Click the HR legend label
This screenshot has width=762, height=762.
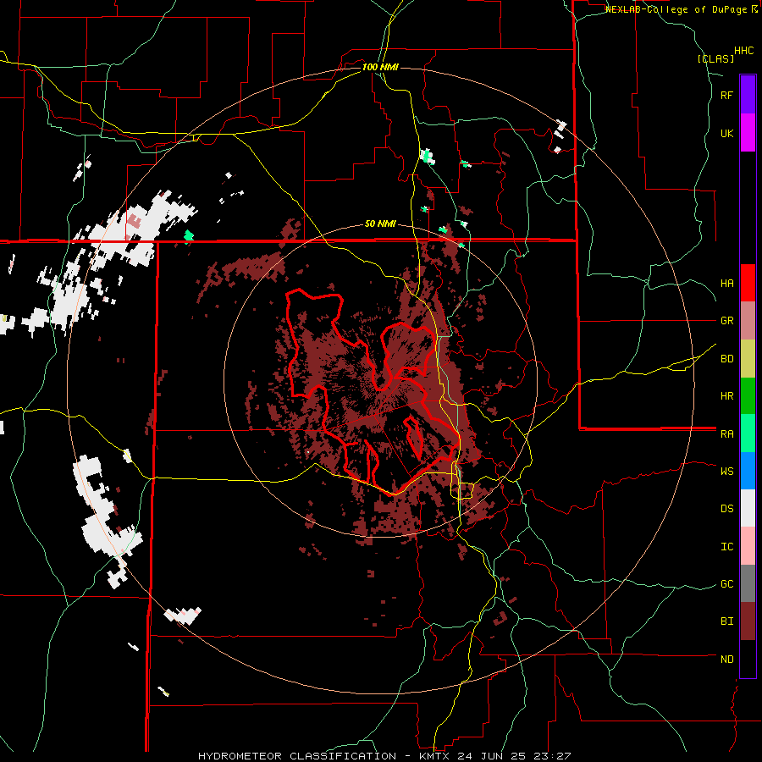[x=726, y=396]
